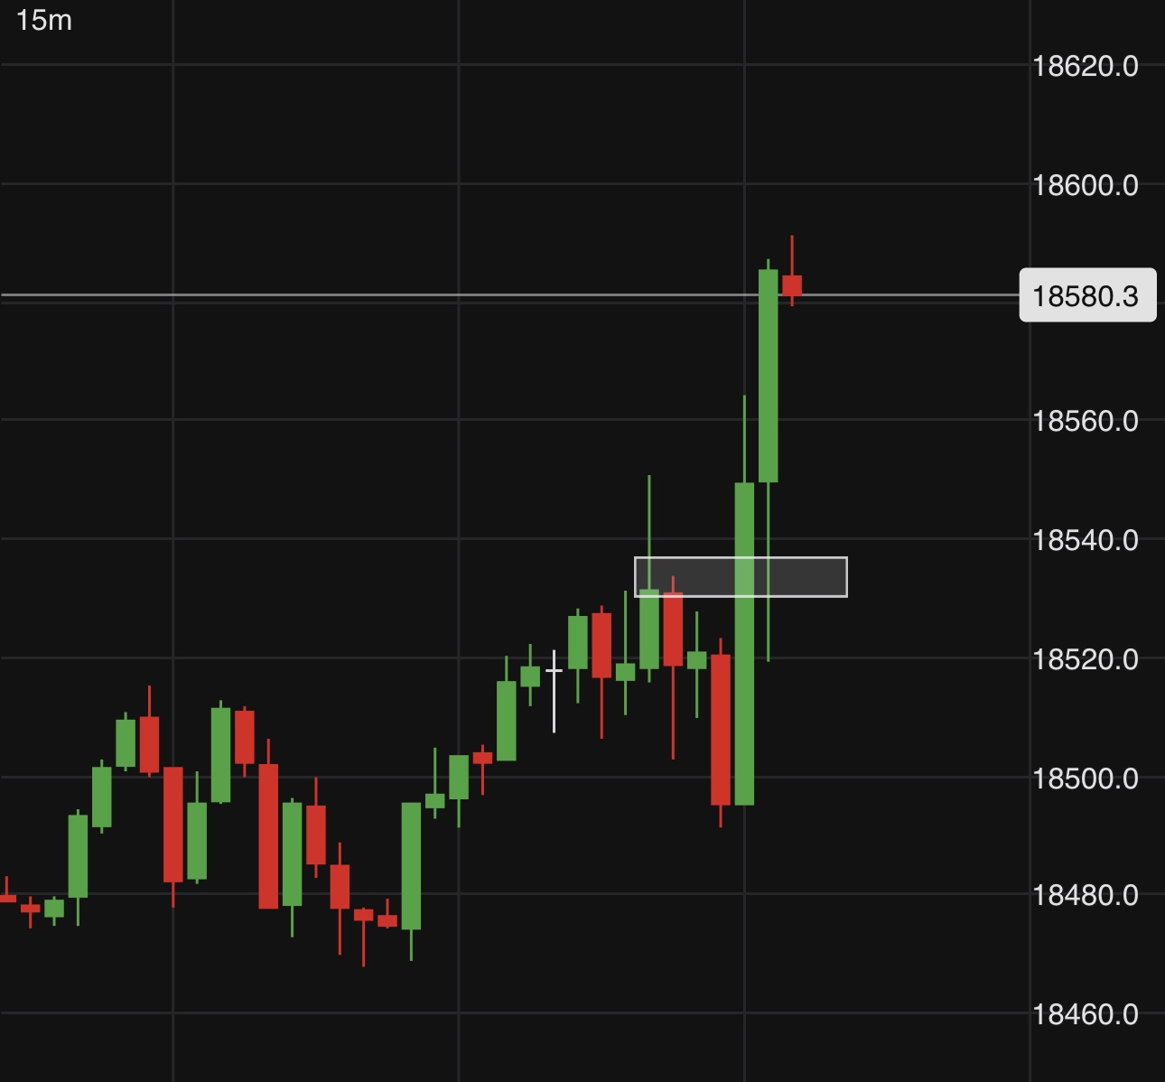Image resolution: width=1165 pixels, height=1082 pixels.
Task: Select the horizontal current price line
Action: [x=361, y=294]
